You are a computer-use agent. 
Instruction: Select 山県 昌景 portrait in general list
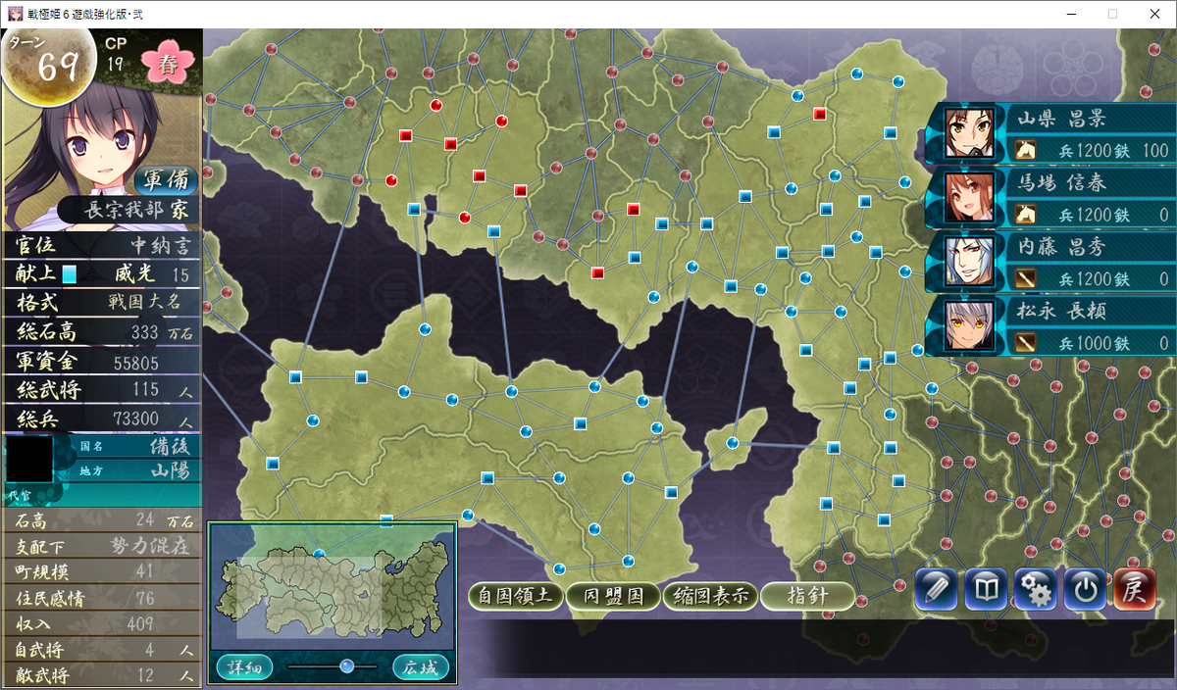click(969, 132)
